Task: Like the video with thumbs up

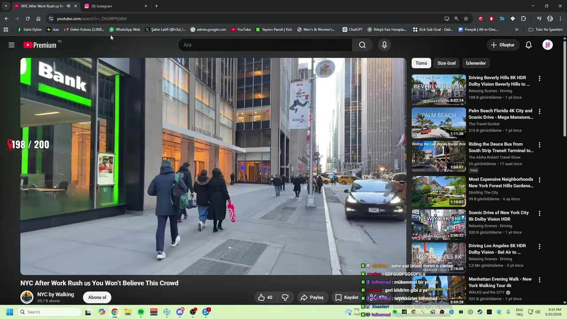Action: [265, 297]
